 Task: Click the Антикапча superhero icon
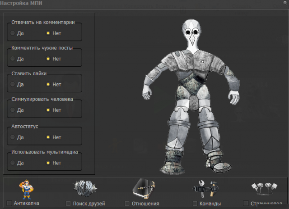tap(26, 189)
